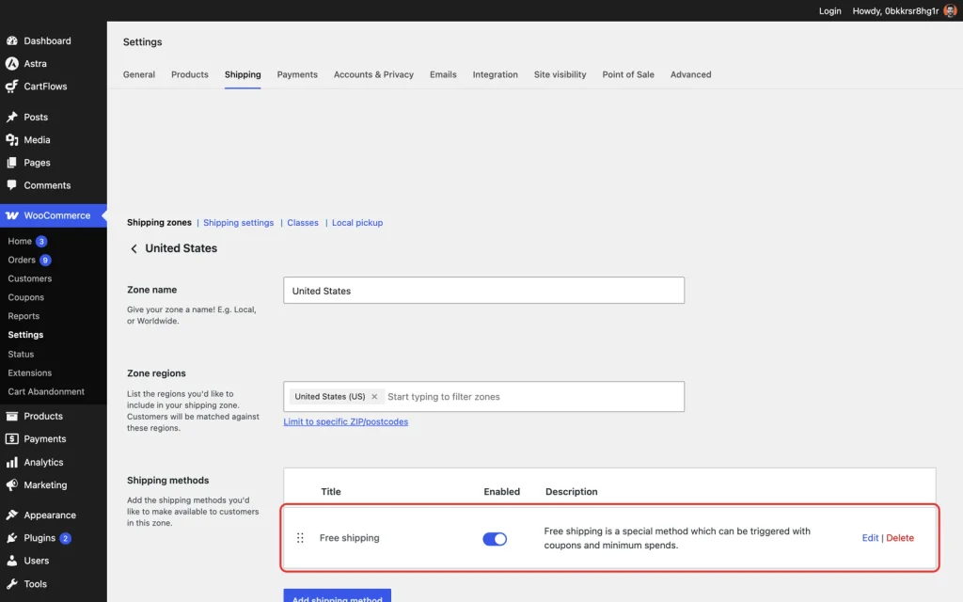Switch to the Payments settings tab
The height and width of the screenshot is (602, 963).
pos(297,74)
